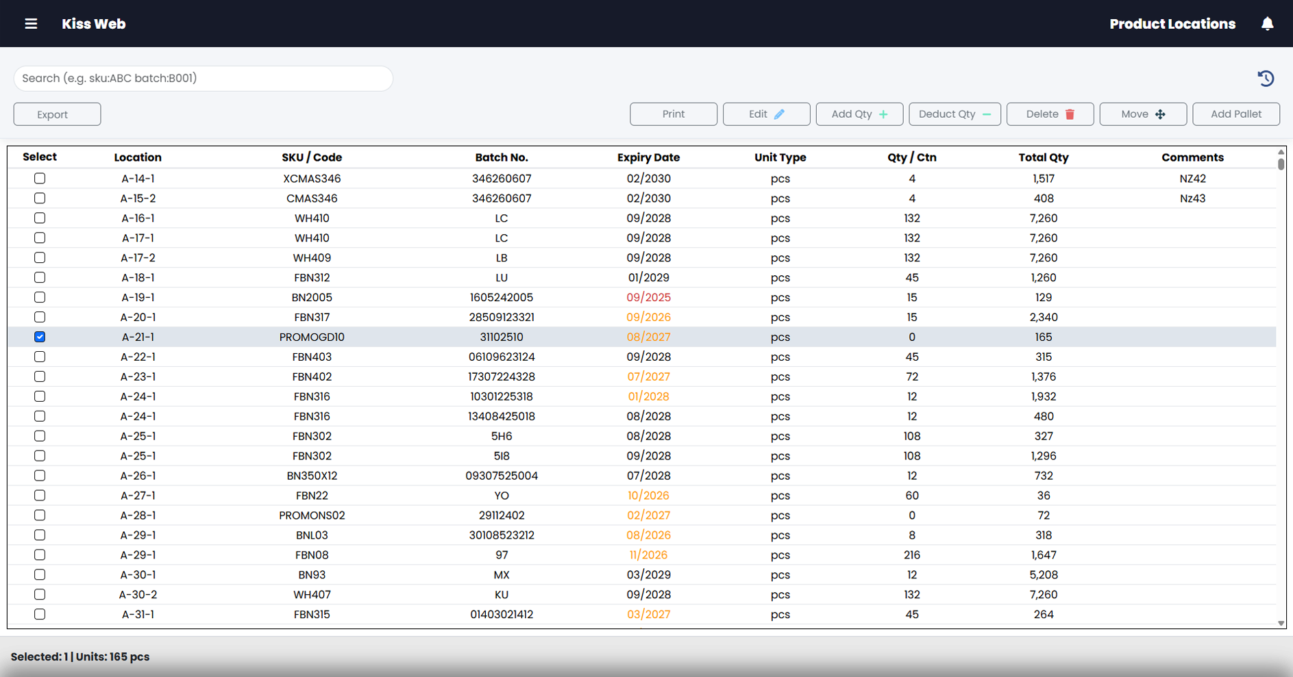Select checkbox for A-17-2 WH409
Image resolution: width=1293 pixels, height=677 pixels.
click(40, 258)
